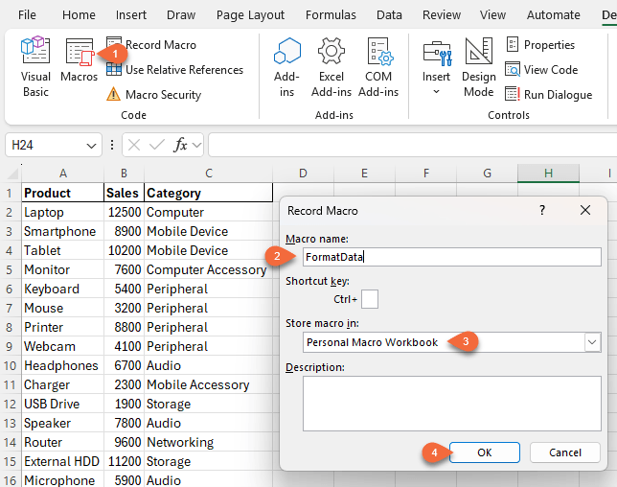Image resolution: width=617 pixels, height=487 pixels.
Task: Click the Description text area
Action: [452, 404]
